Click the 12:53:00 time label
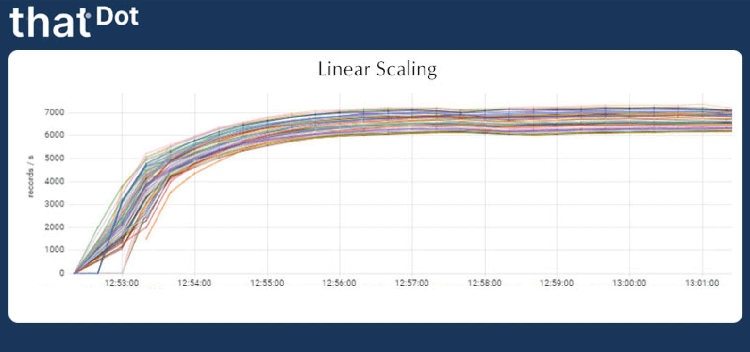750x352 pixels. click(x=122, y=283)
